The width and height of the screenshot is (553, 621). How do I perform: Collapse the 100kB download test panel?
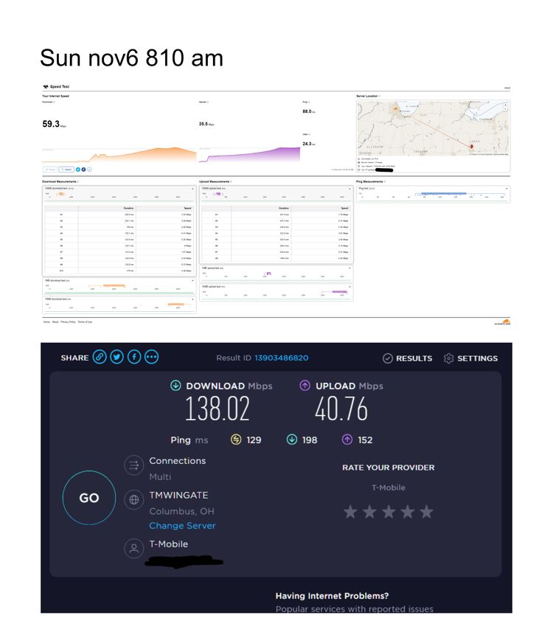coord(192,189)
